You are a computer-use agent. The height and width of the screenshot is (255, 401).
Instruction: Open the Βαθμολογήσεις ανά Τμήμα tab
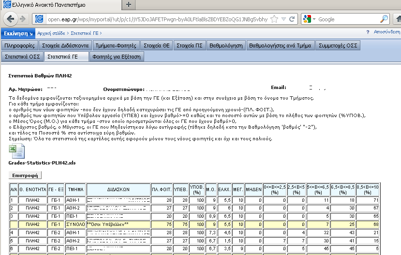pos(280,45)
